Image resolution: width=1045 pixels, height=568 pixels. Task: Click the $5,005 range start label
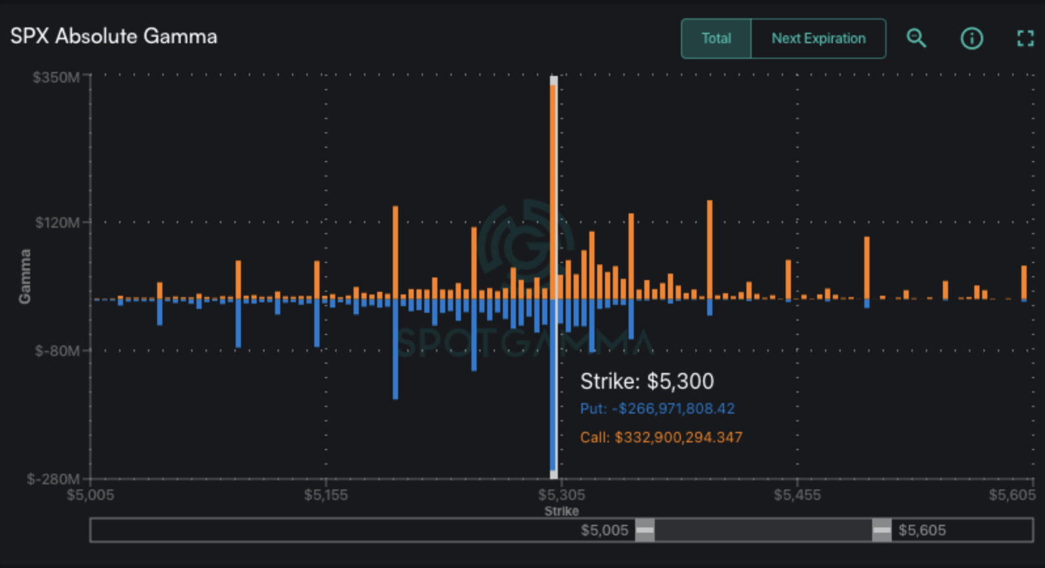[x=604, y=530]
